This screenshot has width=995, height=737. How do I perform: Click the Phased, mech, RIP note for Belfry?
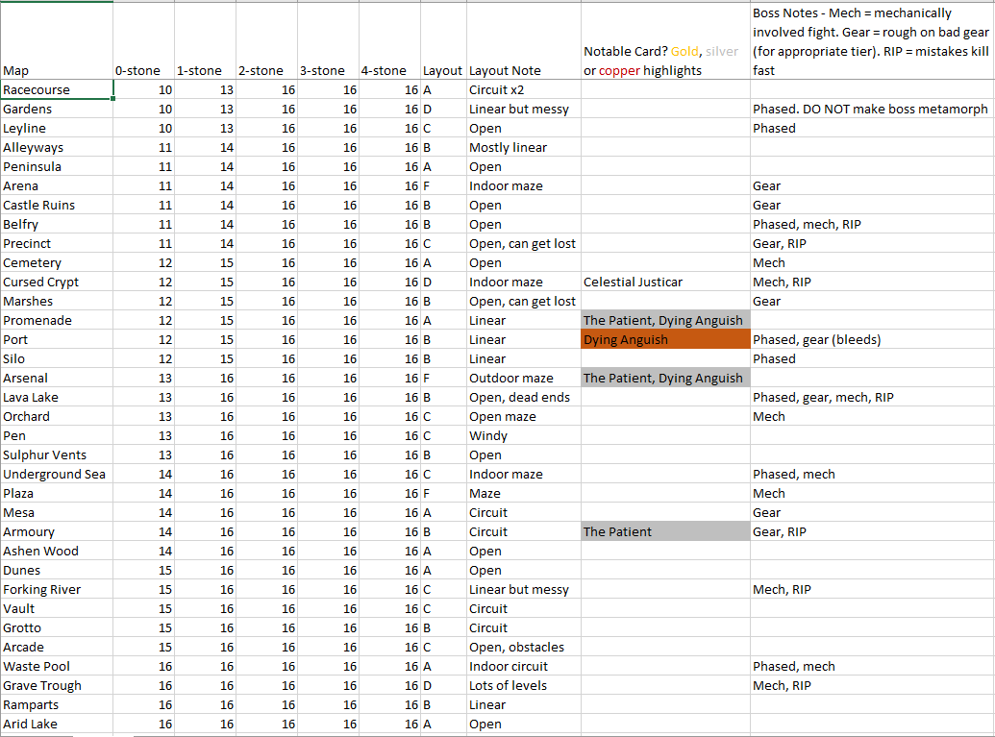pos(872,225)
